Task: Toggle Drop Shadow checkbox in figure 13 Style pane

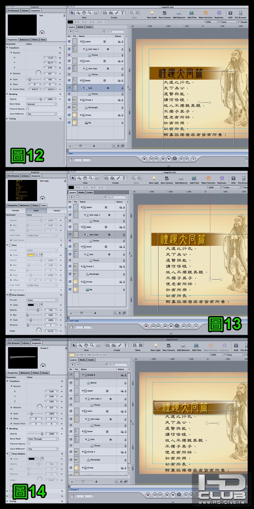Action: tap(10, 295)
